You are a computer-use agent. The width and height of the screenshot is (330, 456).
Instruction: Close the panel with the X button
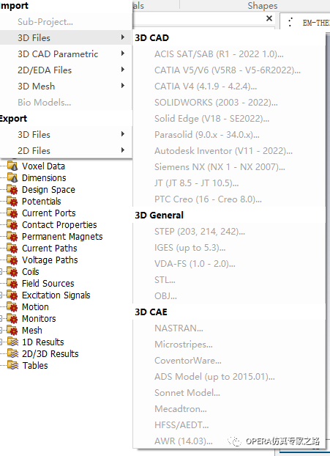269,18
